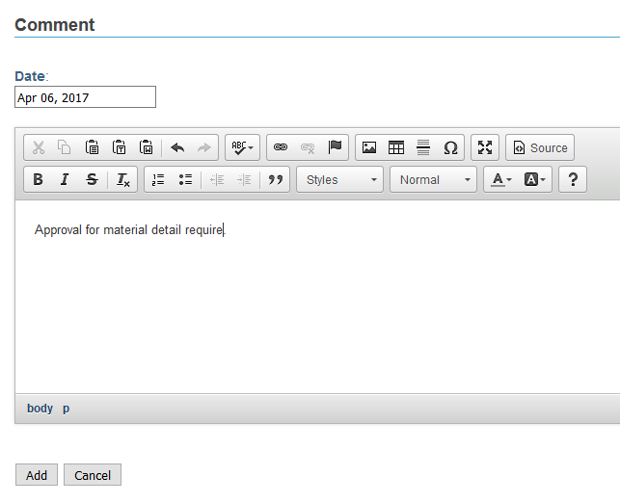This screenshot has width=620, height=503.
Task: Insert special character Omega icon
Action: point(450,147)
